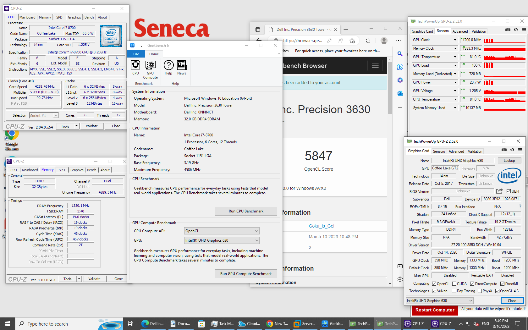Open GPU selection dropdown in Geekbench
This screenshot has height=330, width=528.
(222, 240)
